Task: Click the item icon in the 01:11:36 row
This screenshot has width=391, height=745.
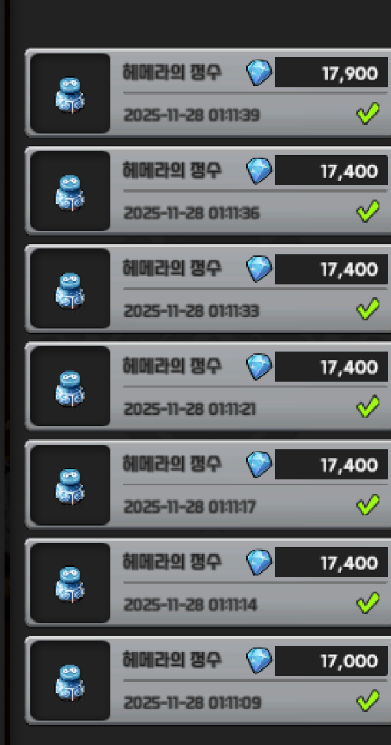Action: [70, 191]
